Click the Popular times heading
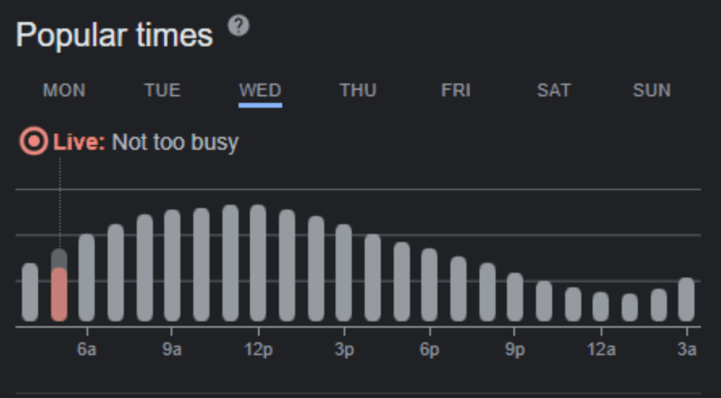The width and height of the screenshot is (721, 398). click(x=114, y=35)
